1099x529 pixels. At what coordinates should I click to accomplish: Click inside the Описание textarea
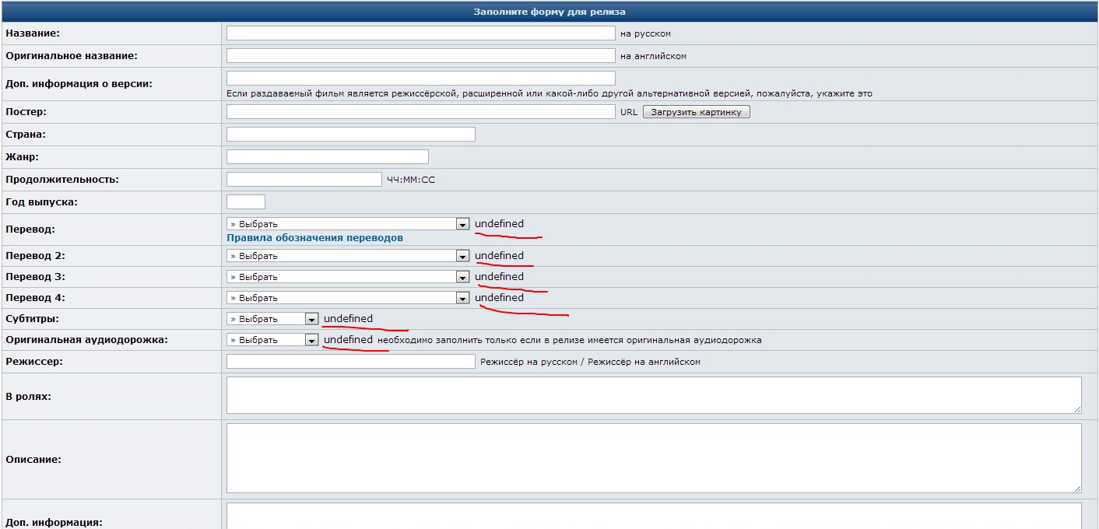652,458
